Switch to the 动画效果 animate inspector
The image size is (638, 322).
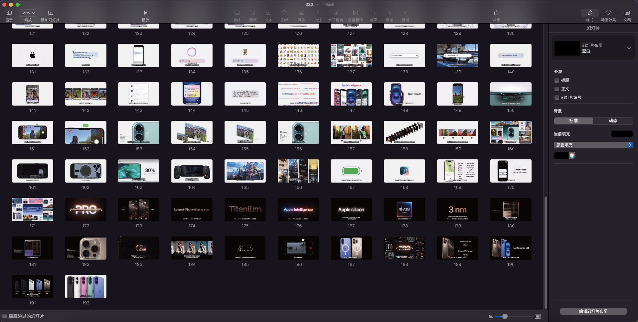pos(608,13)
